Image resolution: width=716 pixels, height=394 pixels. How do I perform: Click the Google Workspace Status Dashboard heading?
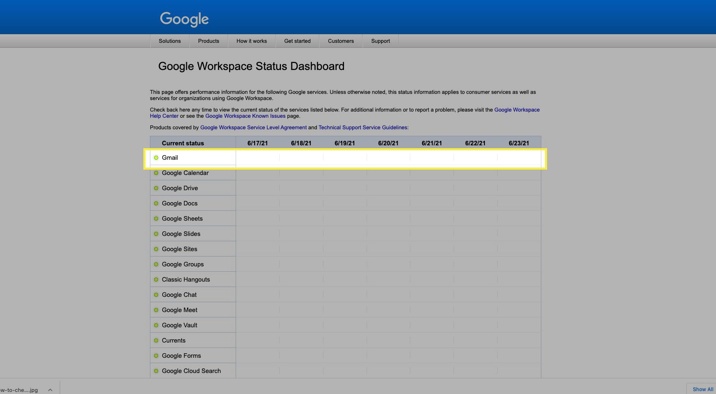pyautogui.click(x=251, y=66)
